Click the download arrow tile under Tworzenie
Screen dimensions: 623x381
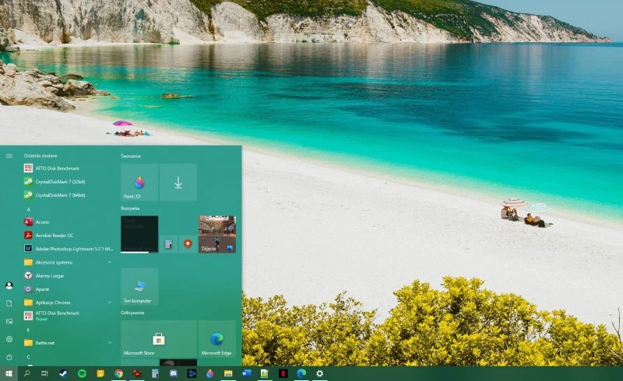[178, 182]
